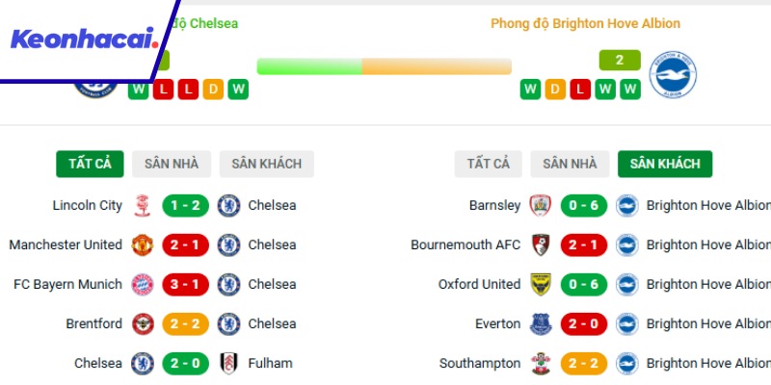Click the Oxford United crest
The width and height of the screenshot is (771, 385).
pos(541,284)
